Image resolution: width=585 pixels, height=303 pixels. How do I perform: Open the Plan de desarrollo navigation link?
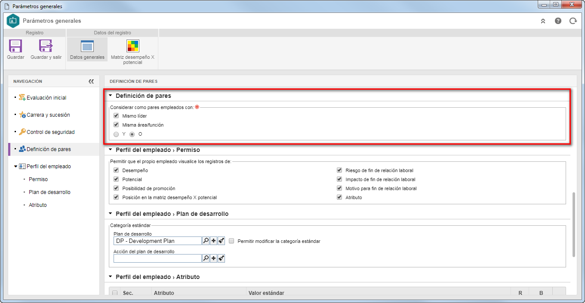pos(49,192)
